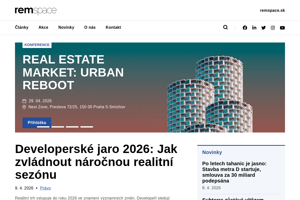Open the Instagram icon link
This screenshot has width=300, height=200.
click(x=273, y=28)
